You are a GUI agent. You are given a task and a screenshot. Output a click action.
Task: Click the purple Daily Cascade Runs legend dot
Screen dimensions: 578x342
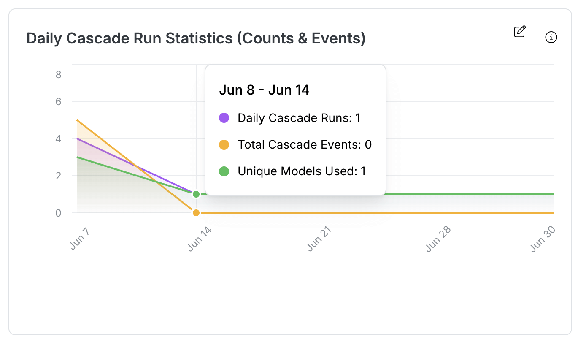click(224, 118)
